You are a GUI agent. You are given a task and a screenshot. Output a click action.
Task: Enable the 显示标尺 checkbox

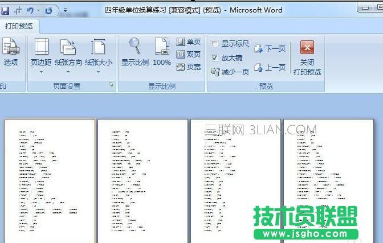coord(214,44)
